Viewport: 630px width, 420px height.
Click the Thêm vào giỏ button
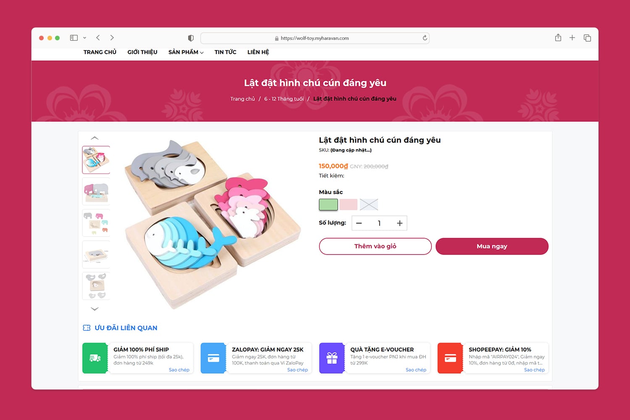(x=375, y=246)
